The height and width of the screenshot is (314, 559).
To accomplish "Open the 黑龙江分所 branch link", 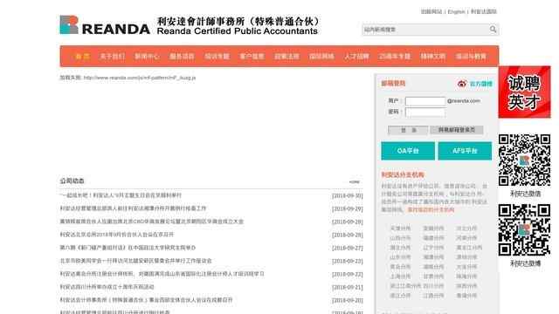I will pos(469,248).
